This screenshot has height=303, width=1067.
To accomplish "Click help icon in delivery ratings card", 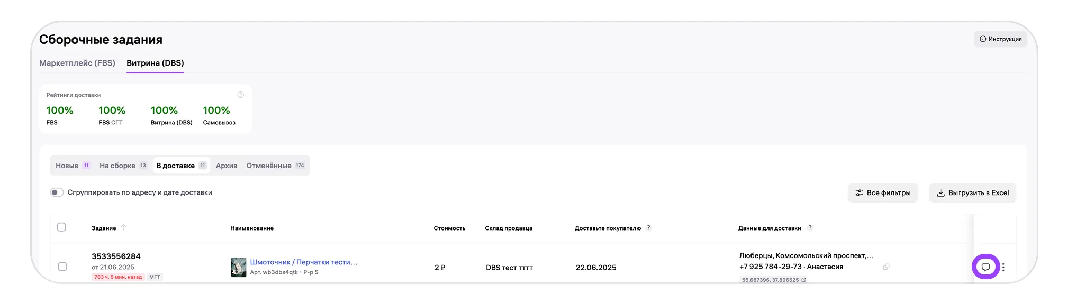I will coord(241,95).
